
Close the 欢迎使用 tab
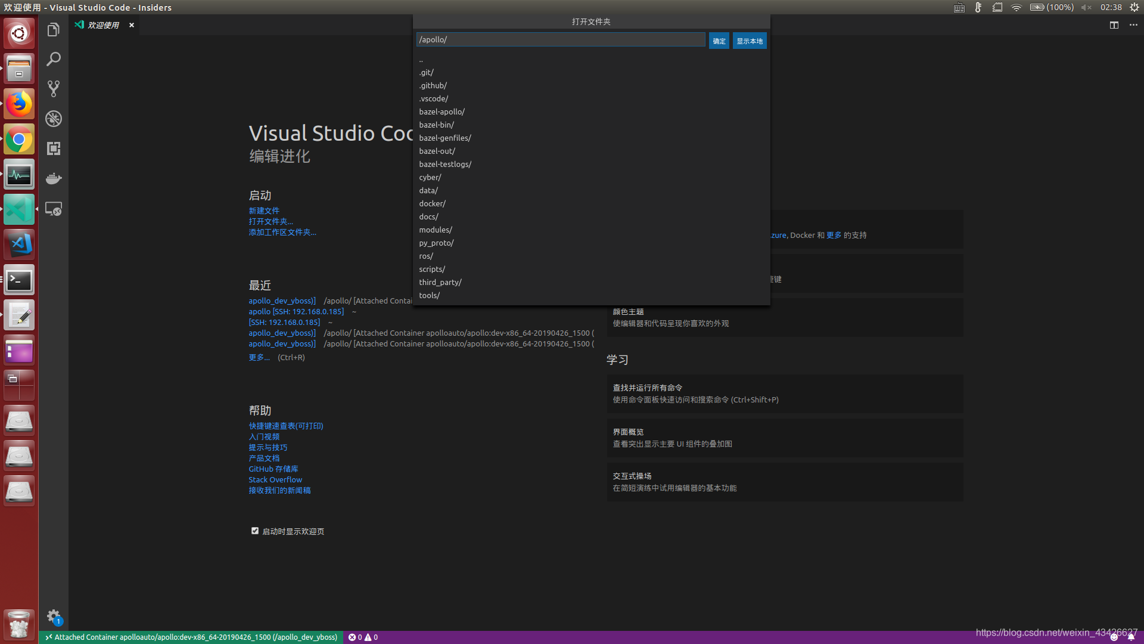click(132, 25)
